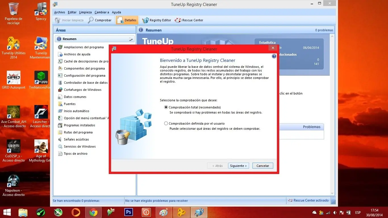Select the Resumen item in Áreas

95,39
